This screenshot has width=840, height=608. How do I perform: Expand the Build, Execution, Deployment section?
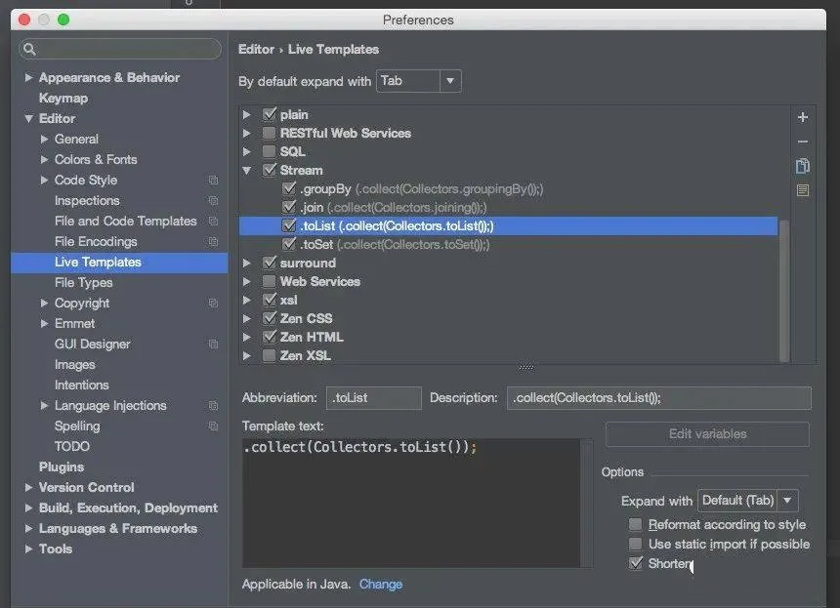tap(28, 507)
